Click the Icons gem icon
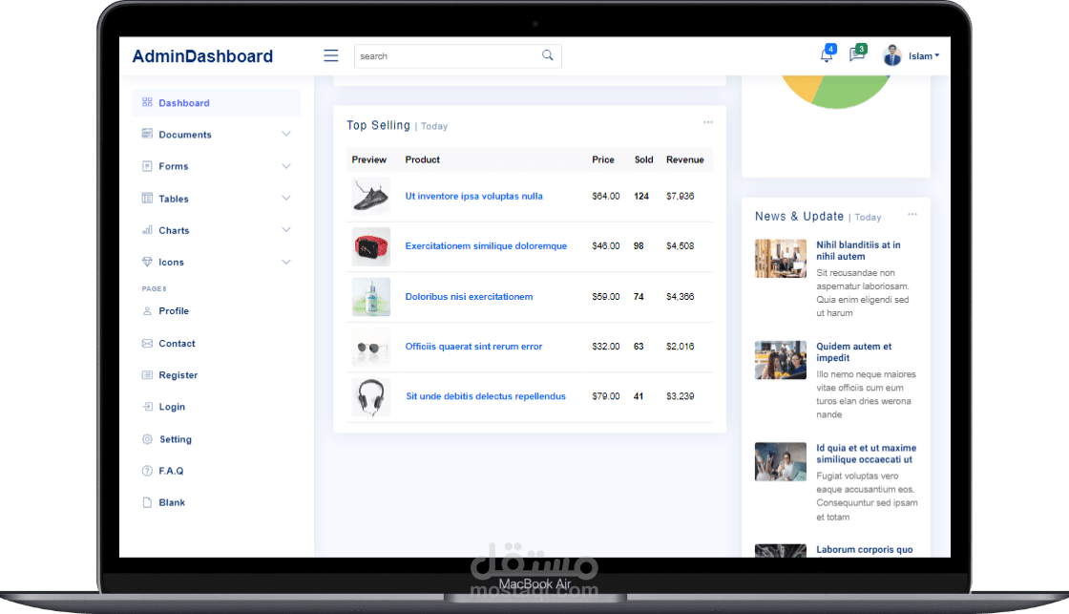The height and width of the screenshot is (614, 1069). coord(147,262)
